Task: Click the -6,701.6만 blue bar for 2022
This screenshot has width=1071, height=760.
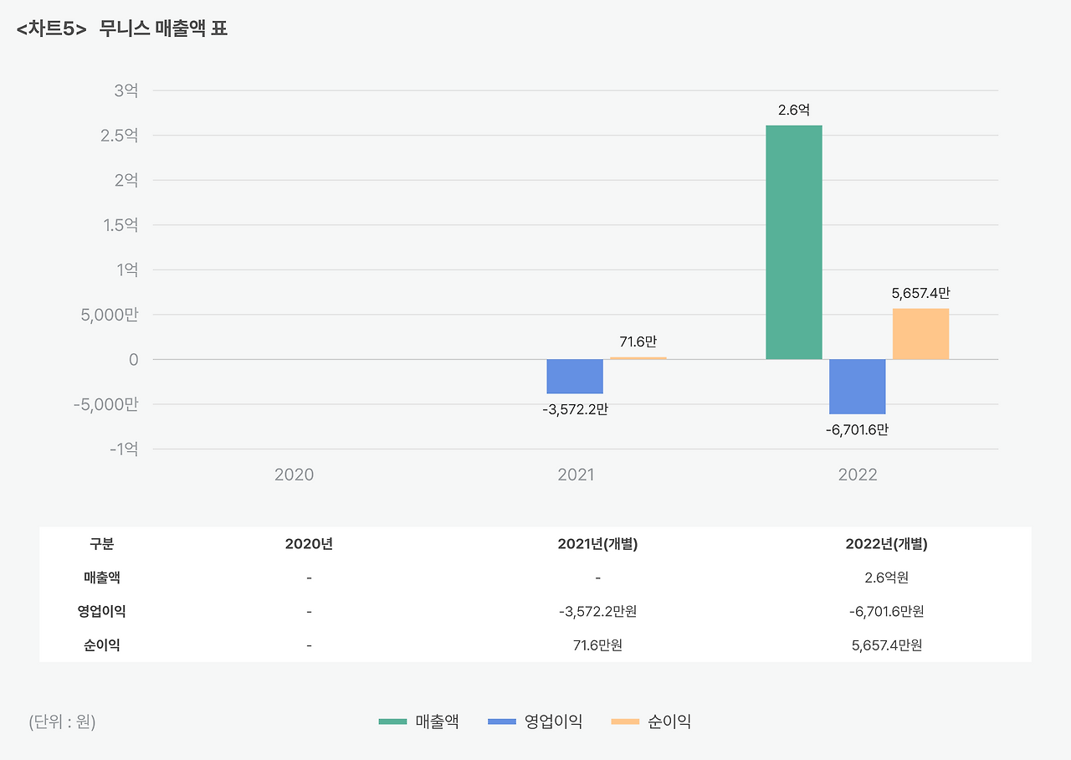Action: click(x=857, y=385)
